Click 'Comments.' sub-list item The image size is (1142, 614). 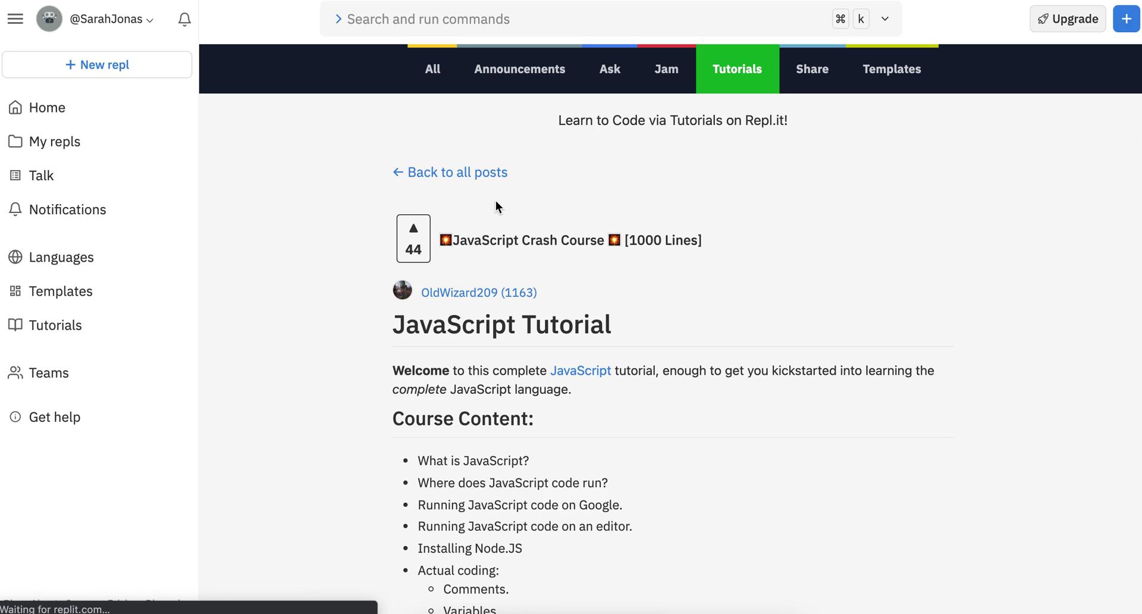point(476,590)
